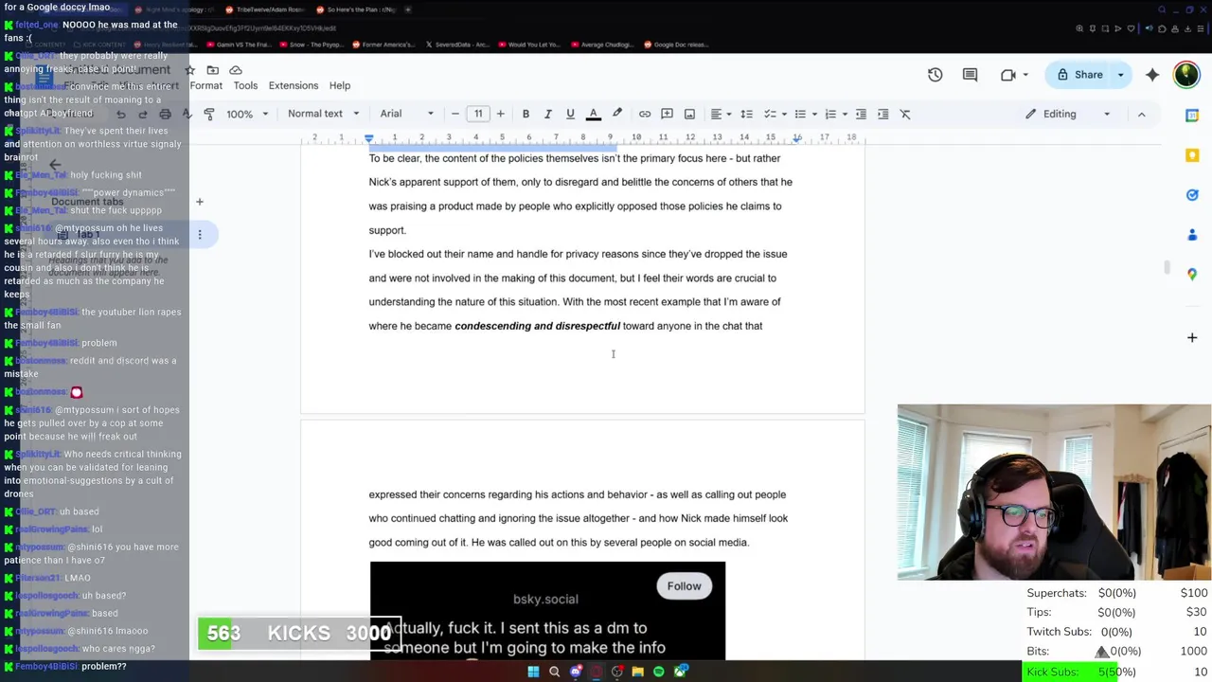Image resolution: width=1212 pixels, height=682 pixels.
Task: Open the Editing mode dropdown
Action: coord(1069,114)
